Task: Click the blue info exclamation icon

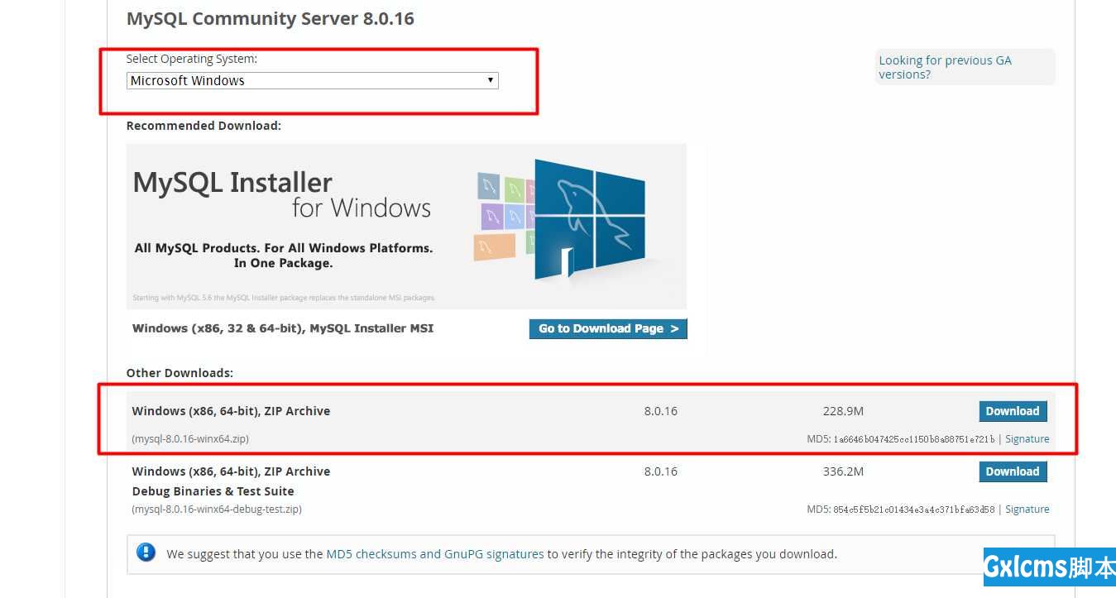Action: 146,553
